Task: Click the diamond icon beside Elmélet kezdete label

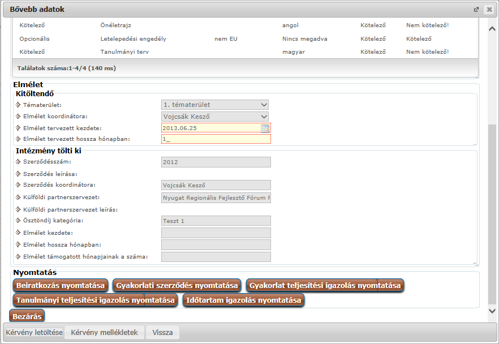Action: [x=18, y=233]
